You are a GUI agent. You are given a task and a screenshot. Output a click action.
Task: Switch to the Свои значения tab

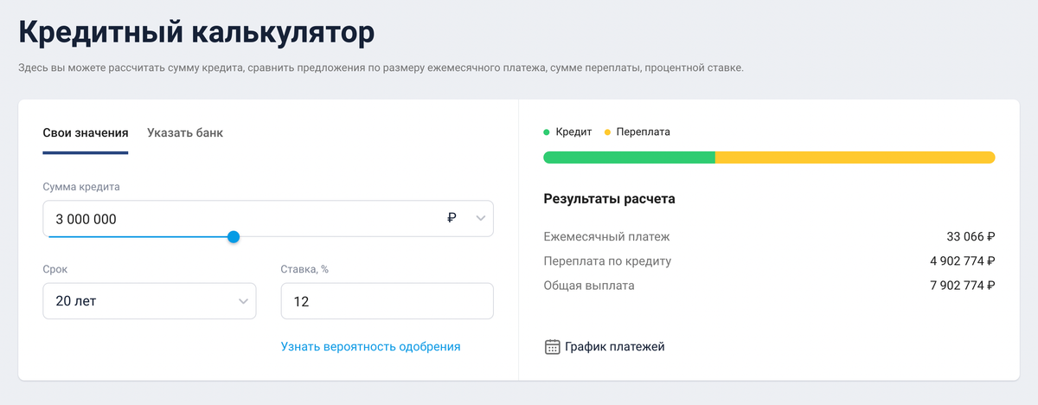click(86, 133)
